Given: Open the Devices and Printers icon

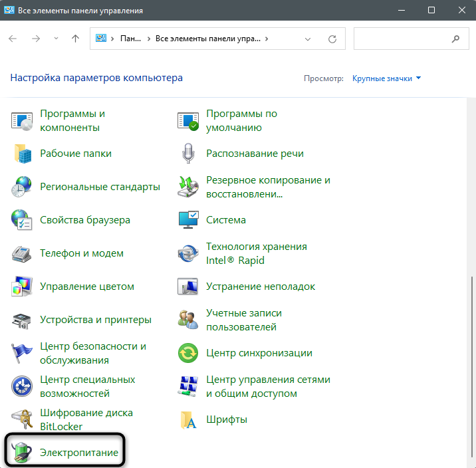Looking at the screenshot, I should pos(21,321).
